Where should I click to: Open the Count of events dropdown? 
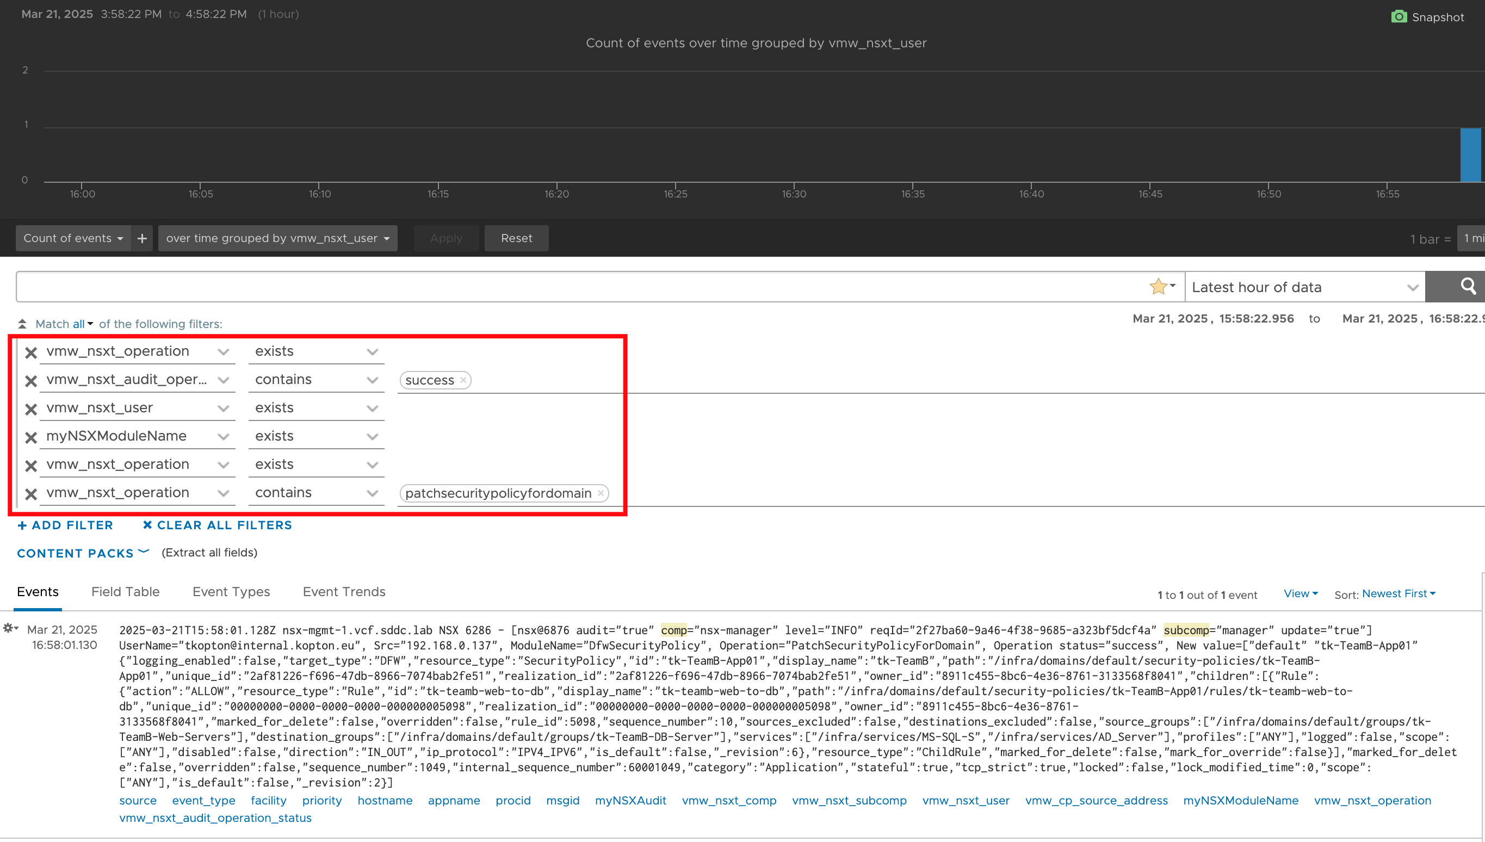tap(73, 238)
